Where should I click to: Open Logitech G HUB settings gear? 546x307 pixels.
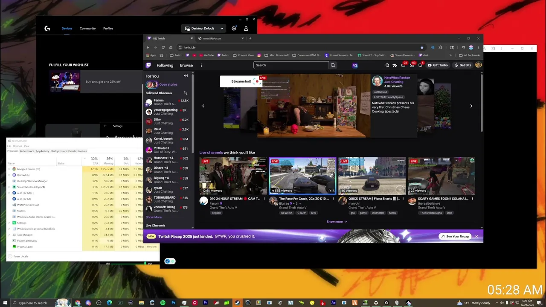pos(234,29)
